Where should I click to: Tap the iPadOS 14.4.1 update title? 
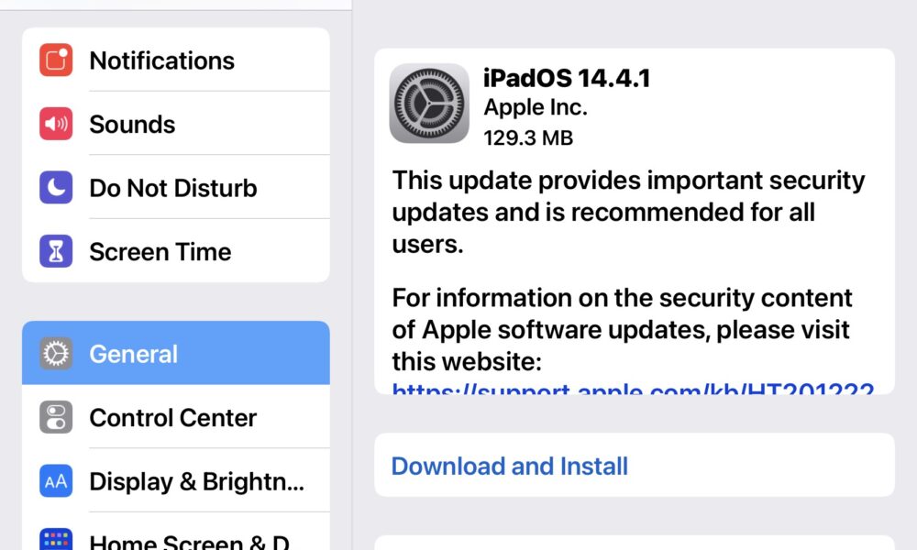(x=567, y=78)
